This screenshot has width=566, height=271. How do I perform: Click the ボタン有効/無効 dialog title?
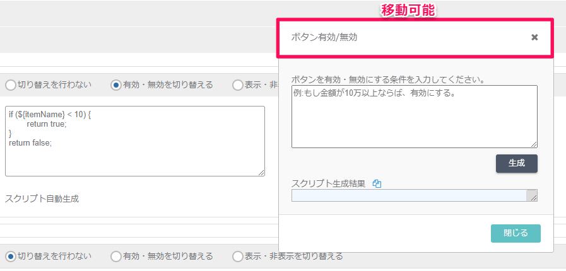(324, 37)
